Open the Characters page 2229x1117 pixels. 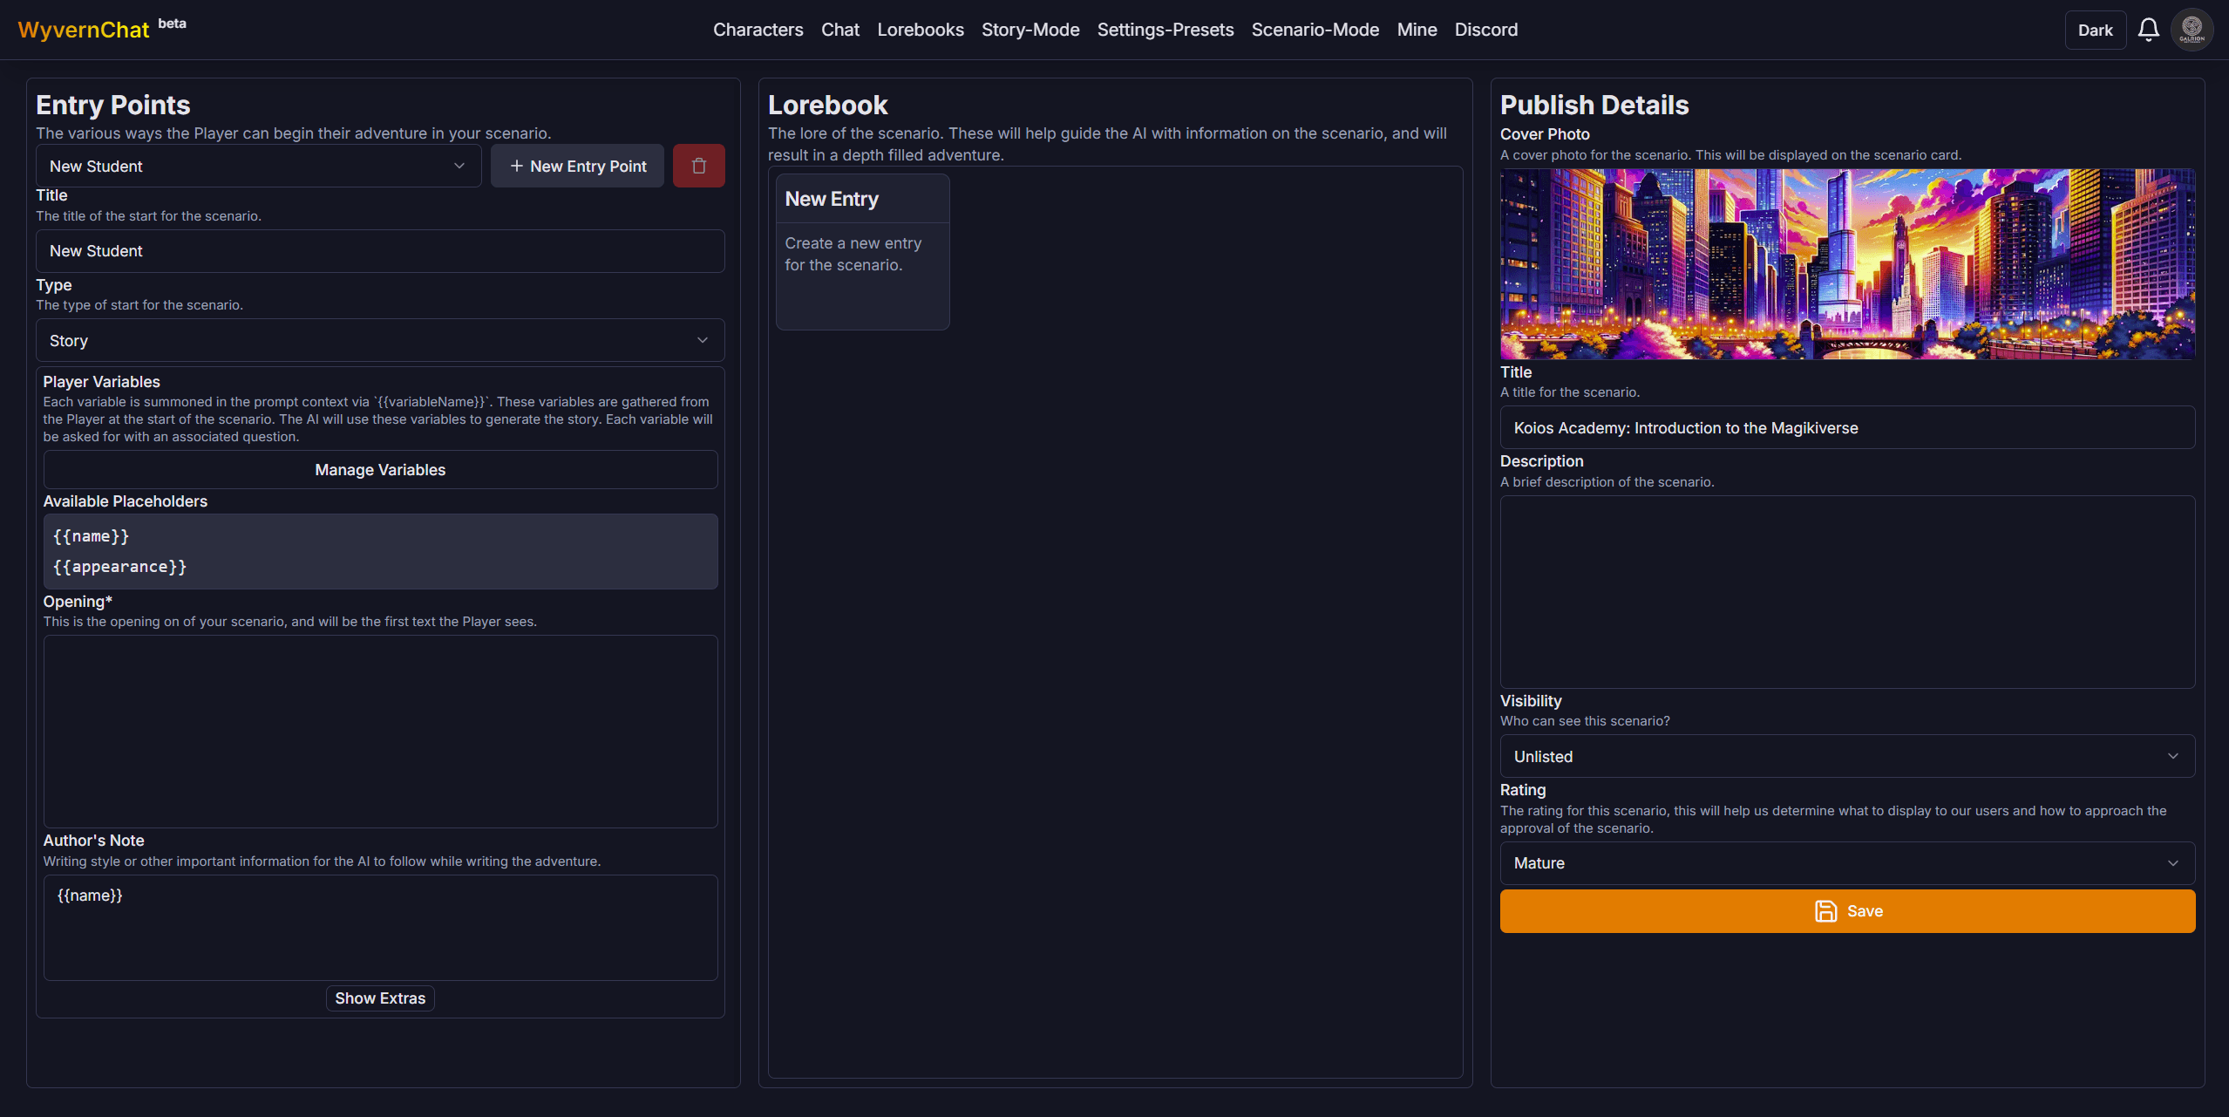758,30
